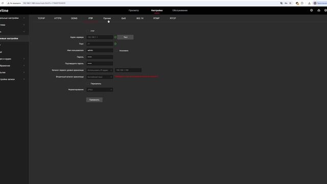
Task: Click the Not secure site info chip
Action: pyautogui.click(x=14, y=3)
